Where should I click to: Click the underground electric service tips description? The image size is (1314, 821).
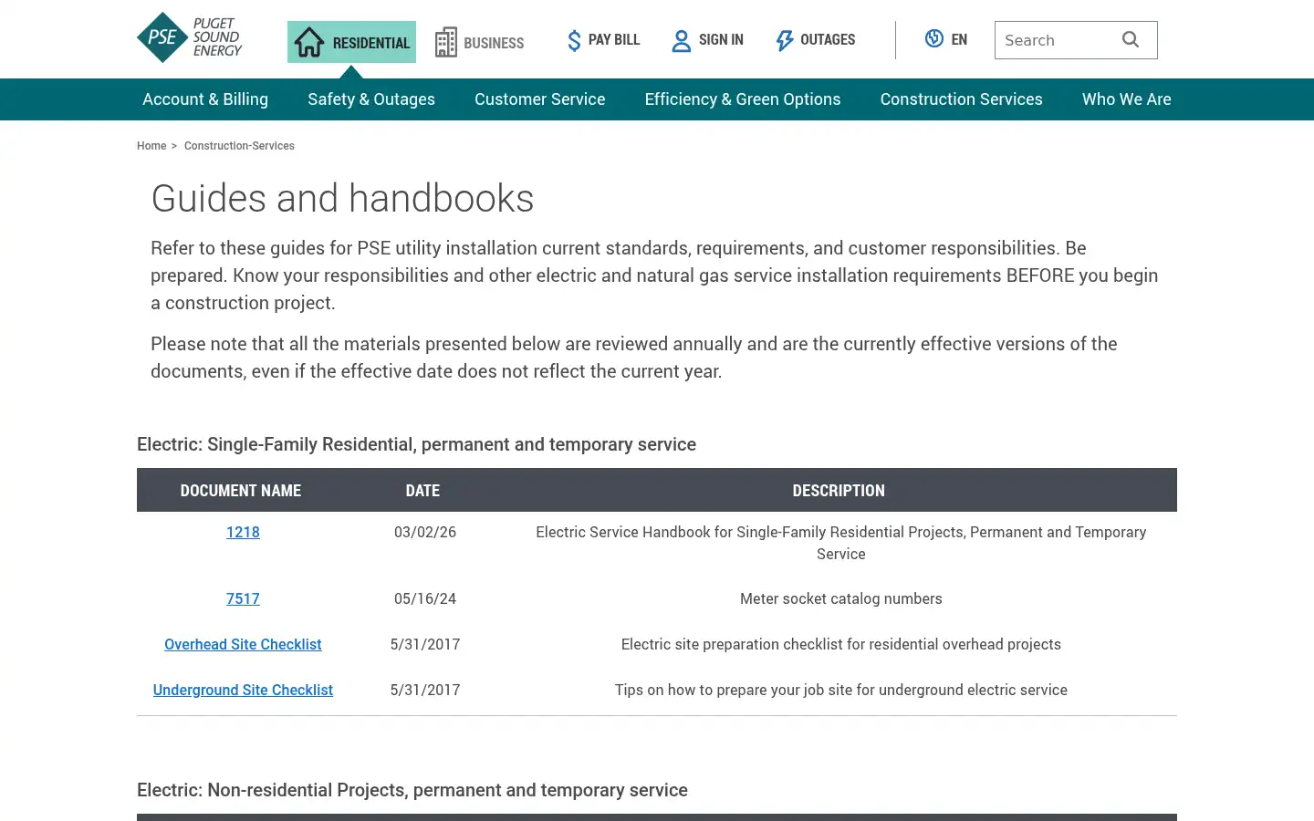(x=841, y=691)
